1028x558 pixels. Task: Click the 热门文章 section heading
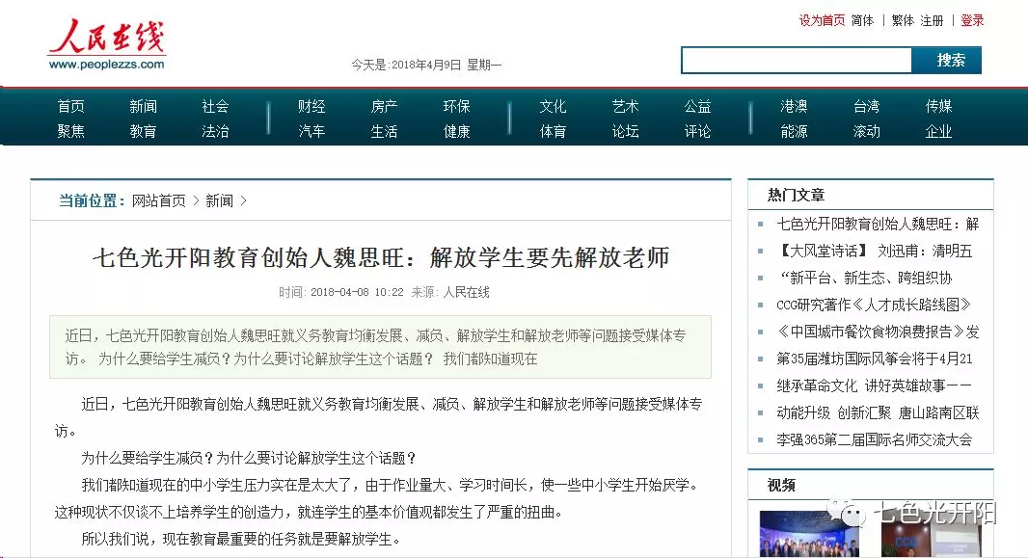click(x=796, y=195)
